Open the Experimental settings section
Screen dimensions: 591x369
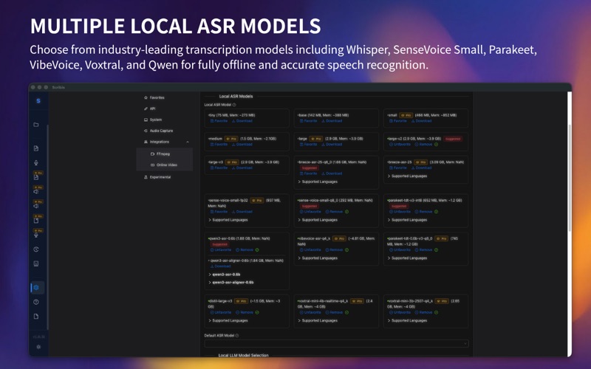(157, 177)
